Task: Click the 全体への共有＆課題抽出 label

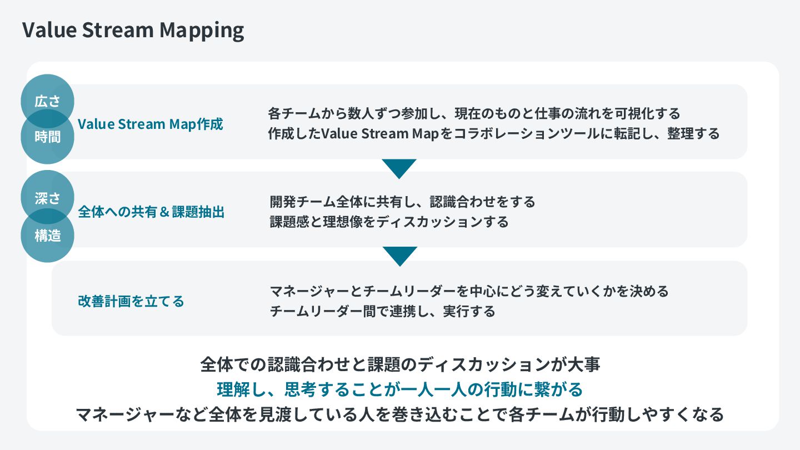Action: click(x=151, y=212)
